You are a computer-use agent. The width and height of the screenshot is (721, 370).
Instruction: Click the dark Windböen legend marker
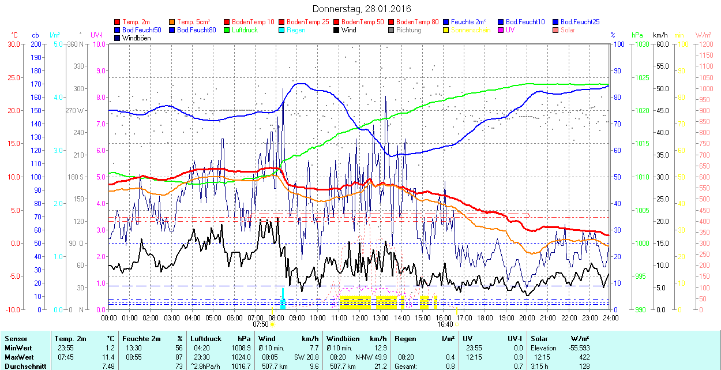click(x=118, y=38)
